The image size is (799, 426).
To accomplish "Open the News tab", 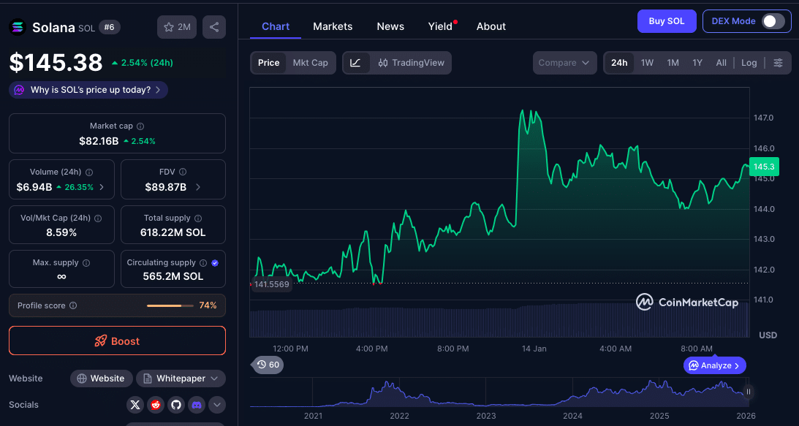I will pos(390,26).
